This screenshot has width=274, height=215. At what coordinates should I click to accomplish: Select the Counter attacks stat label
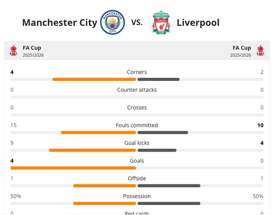(137, 90)
